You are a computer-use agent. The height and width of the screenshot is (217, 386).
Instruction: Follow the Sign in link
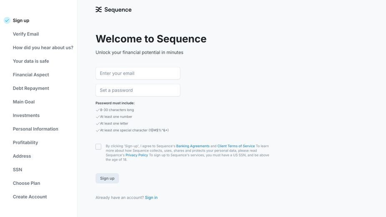151,197
